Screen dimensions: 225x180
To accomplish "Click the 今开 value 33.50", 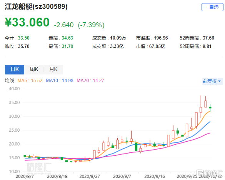I will click(24, 38).
